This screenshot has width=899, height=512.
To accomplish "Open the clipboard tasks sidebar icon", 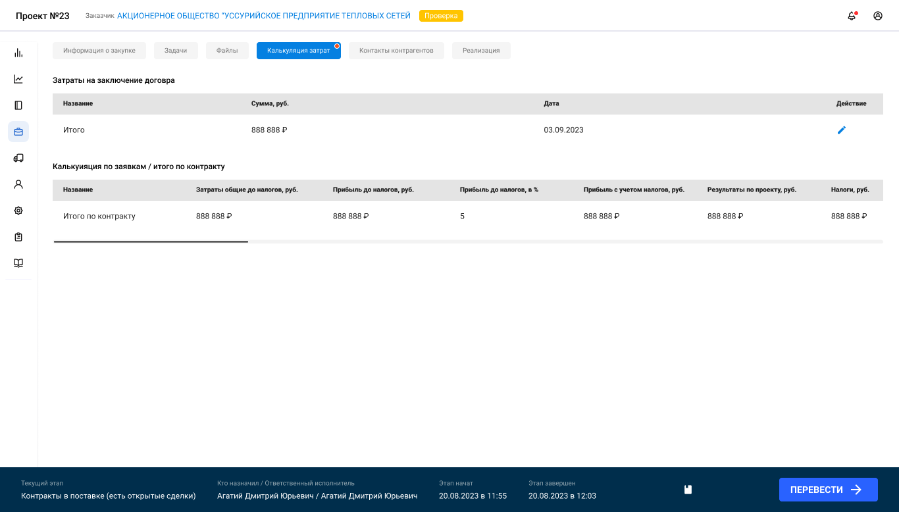I will tap(18, 237).
